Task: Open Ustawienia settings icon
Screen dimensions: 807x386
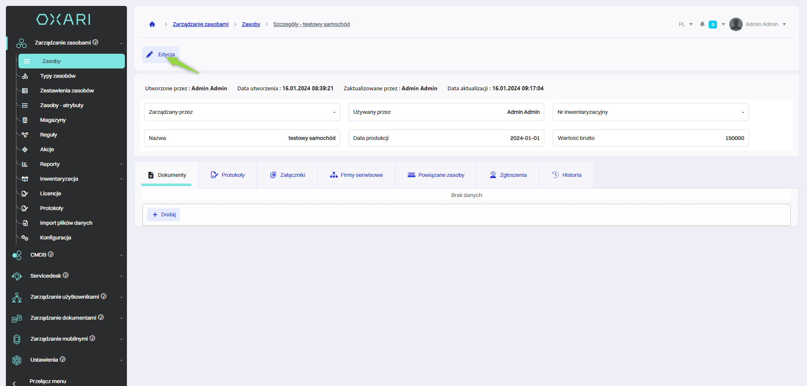Action: pos(17,360)
